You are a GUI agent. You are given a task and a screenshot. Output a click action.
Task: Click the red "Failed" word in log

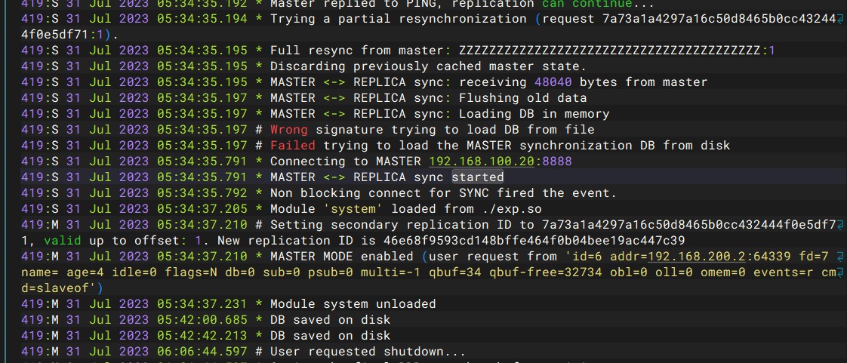coord(292,146)
